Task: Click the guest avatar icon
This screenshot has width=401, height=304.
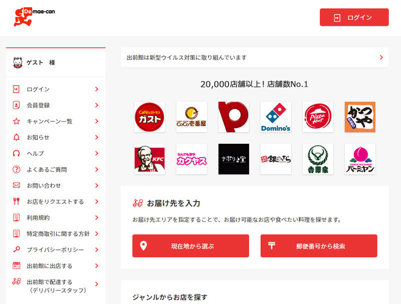Action: 18,63
